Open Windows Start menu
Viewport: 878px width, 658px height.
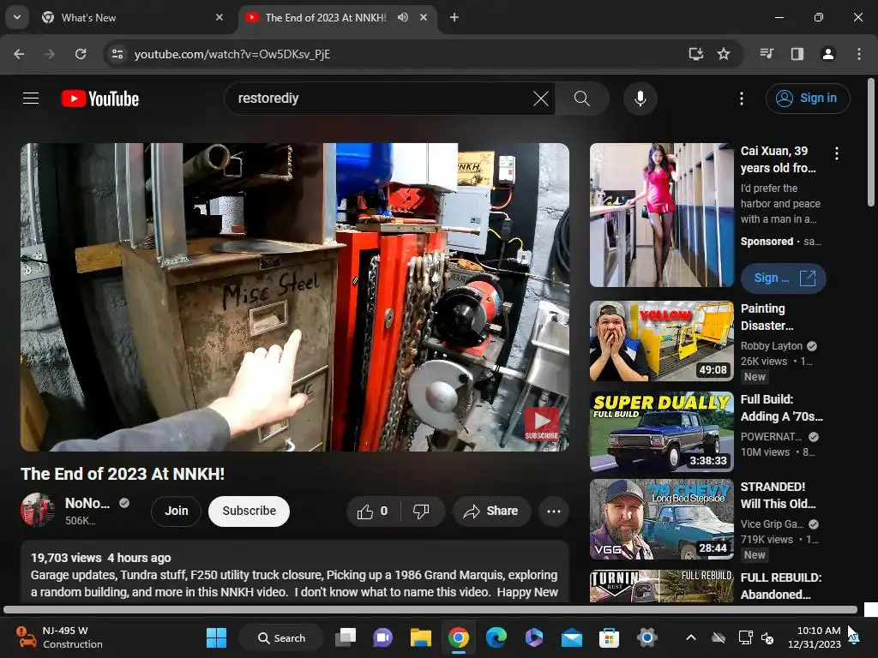216,637
